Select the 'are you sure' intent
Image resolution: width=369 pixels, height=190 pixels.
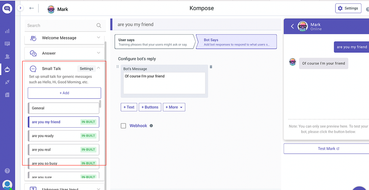point(63,175)
